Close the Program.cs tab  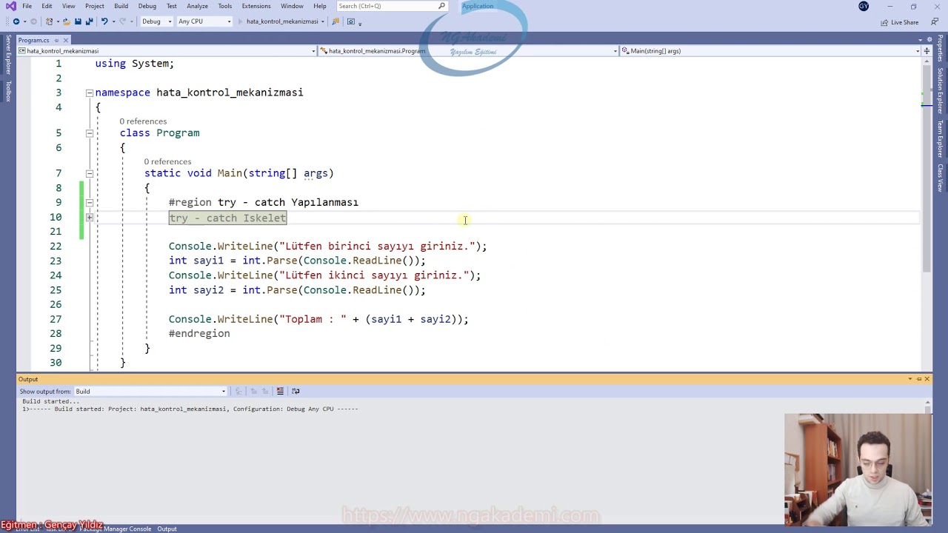coord(65,40)
